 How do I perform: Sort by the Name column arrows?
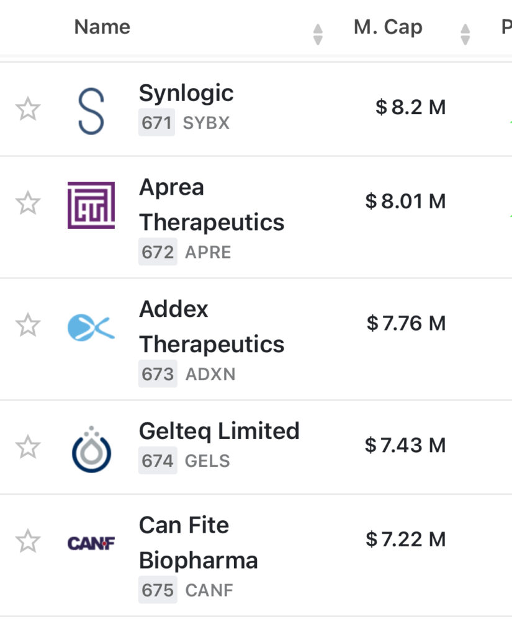(318, 34)
